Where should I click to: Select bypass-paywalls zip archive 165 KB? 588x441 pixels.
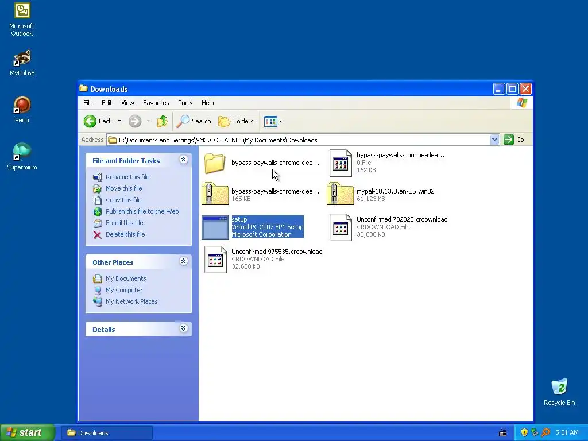[x=261, y=195]
